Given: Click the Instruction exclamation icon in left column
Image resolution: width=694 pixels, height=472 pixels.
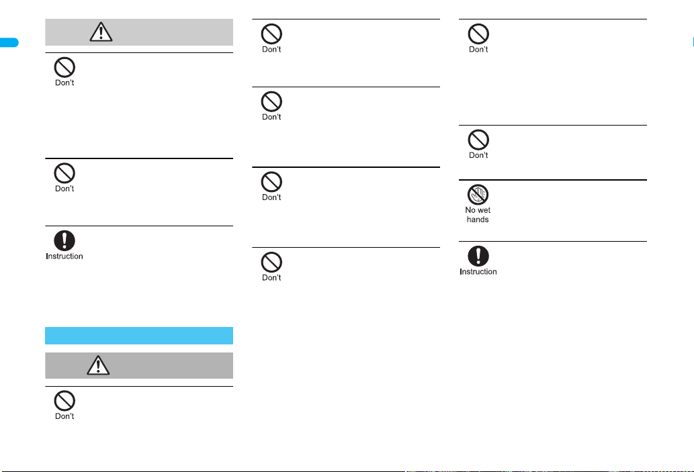Looking at the screenshot, I should coord(64,240).
